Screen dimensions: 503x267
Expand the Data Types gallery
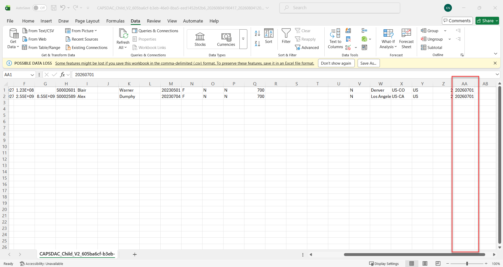coord(243,39)
